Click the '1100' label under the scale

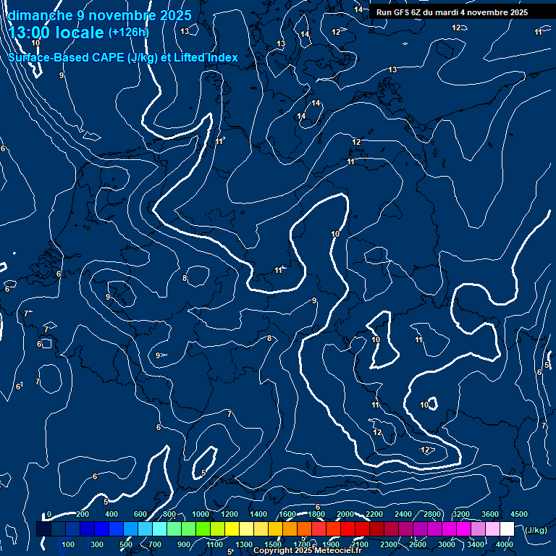(214, 544)
